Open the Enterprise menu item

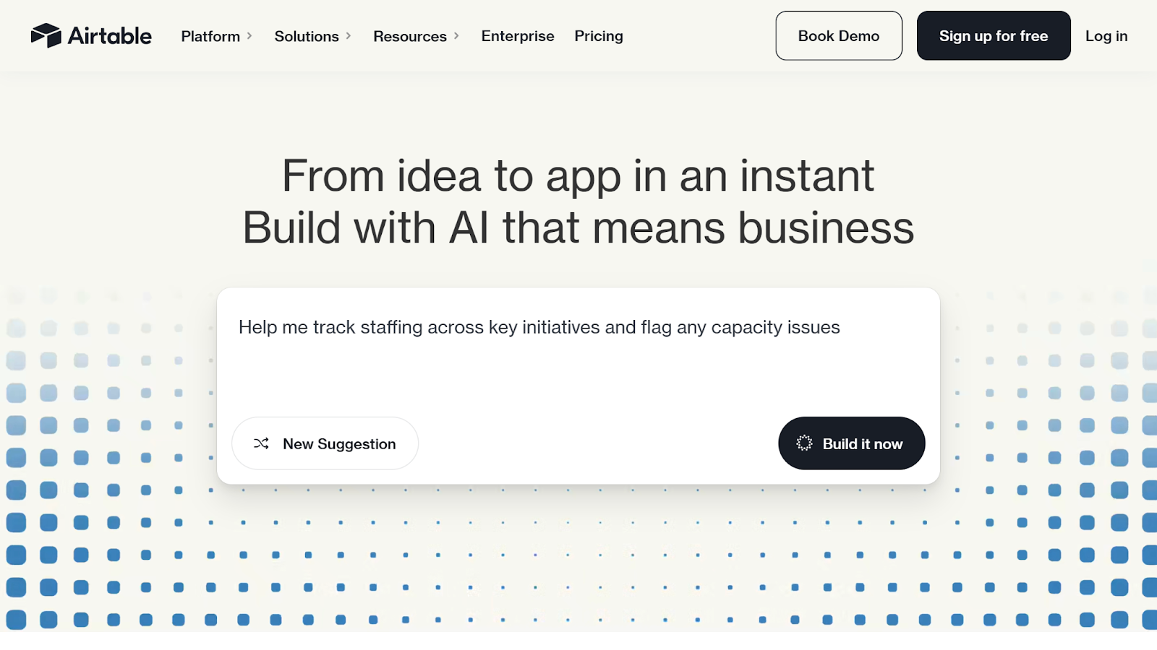coord(517,35)
